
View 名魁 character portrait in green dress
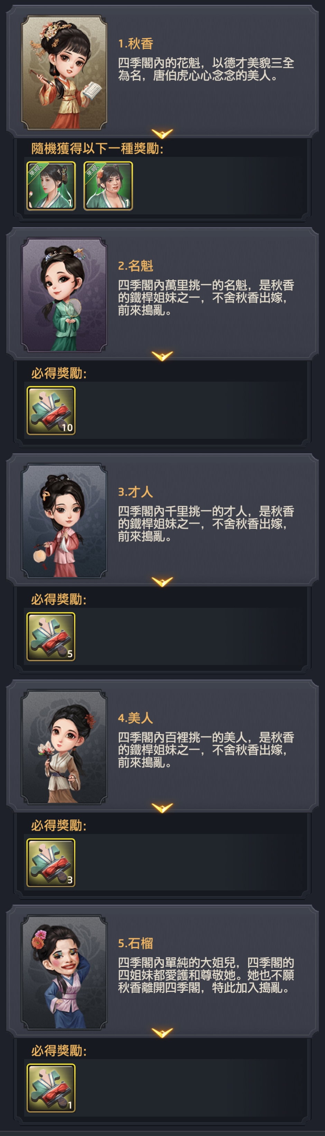64,295
